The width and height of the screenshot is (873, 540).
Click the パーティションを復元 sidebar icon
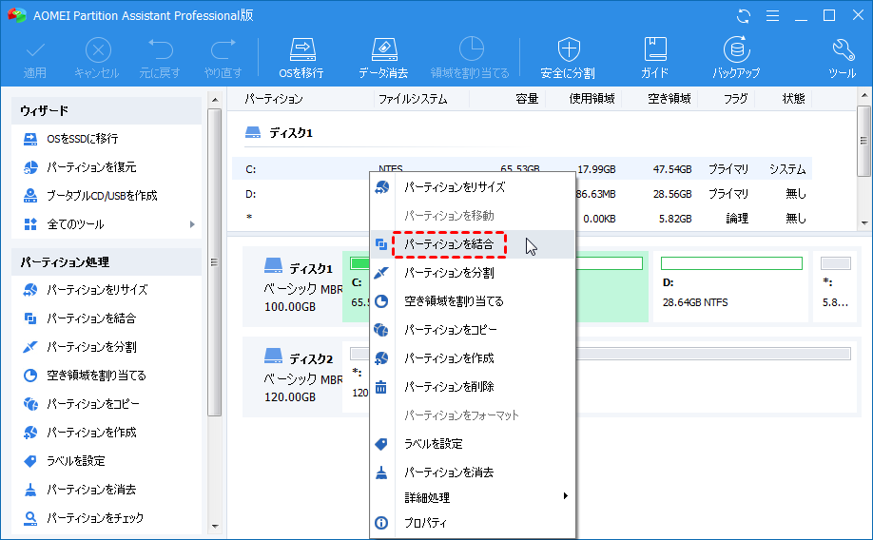30,167
